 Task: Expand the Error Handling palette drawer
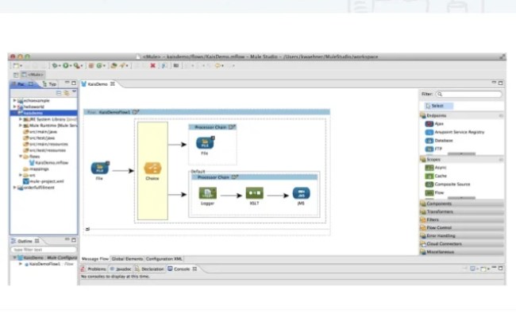[462, 236]
